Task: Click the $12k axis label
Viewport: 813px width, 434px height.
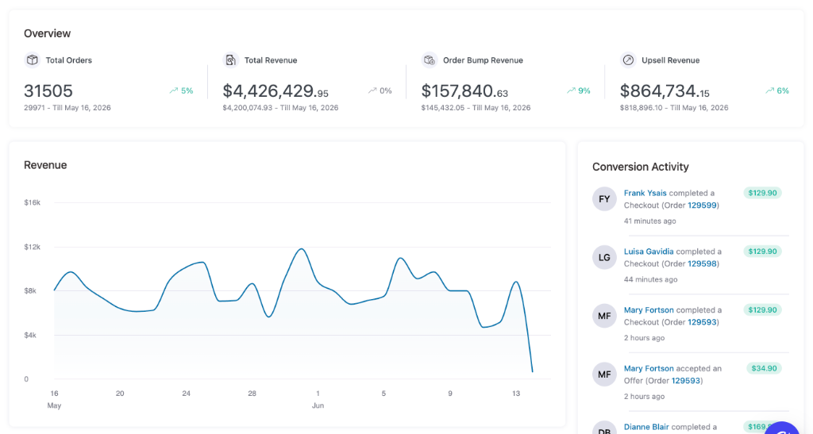Action: (x=32, y=247)
